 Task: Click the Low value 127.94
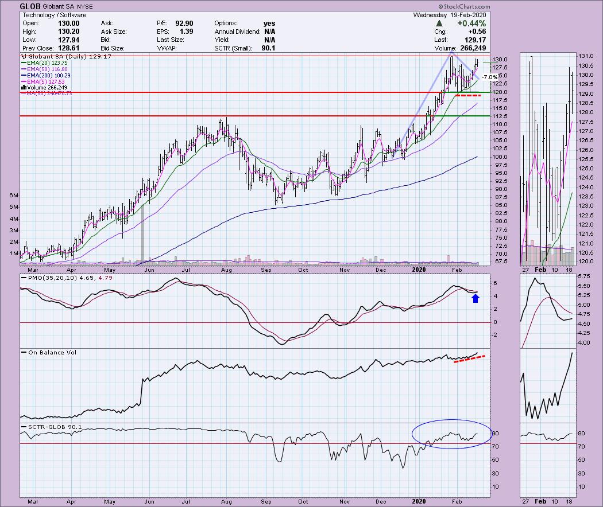tap(68, 40)
